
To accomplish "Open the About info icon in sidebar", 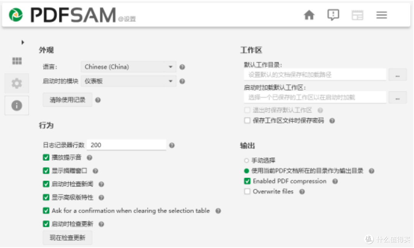I will (x=16, y=106).
